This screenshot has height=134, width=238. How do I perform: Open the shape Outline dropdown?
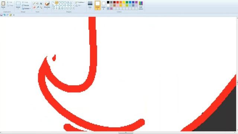pos(80,2)
